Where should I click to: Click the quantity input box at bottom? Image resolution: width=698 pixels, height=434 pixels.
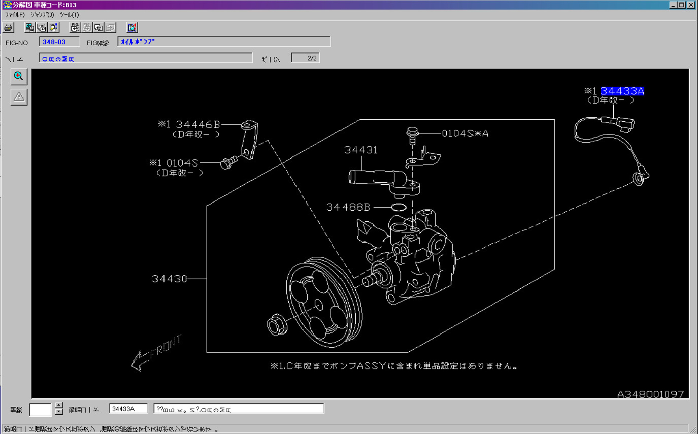click(40, 410)
